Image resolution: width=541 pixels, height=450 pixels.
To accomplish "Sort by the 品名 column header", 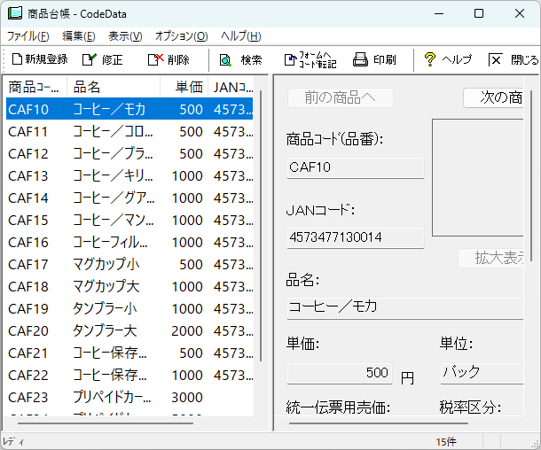I will tap(114, 87).
